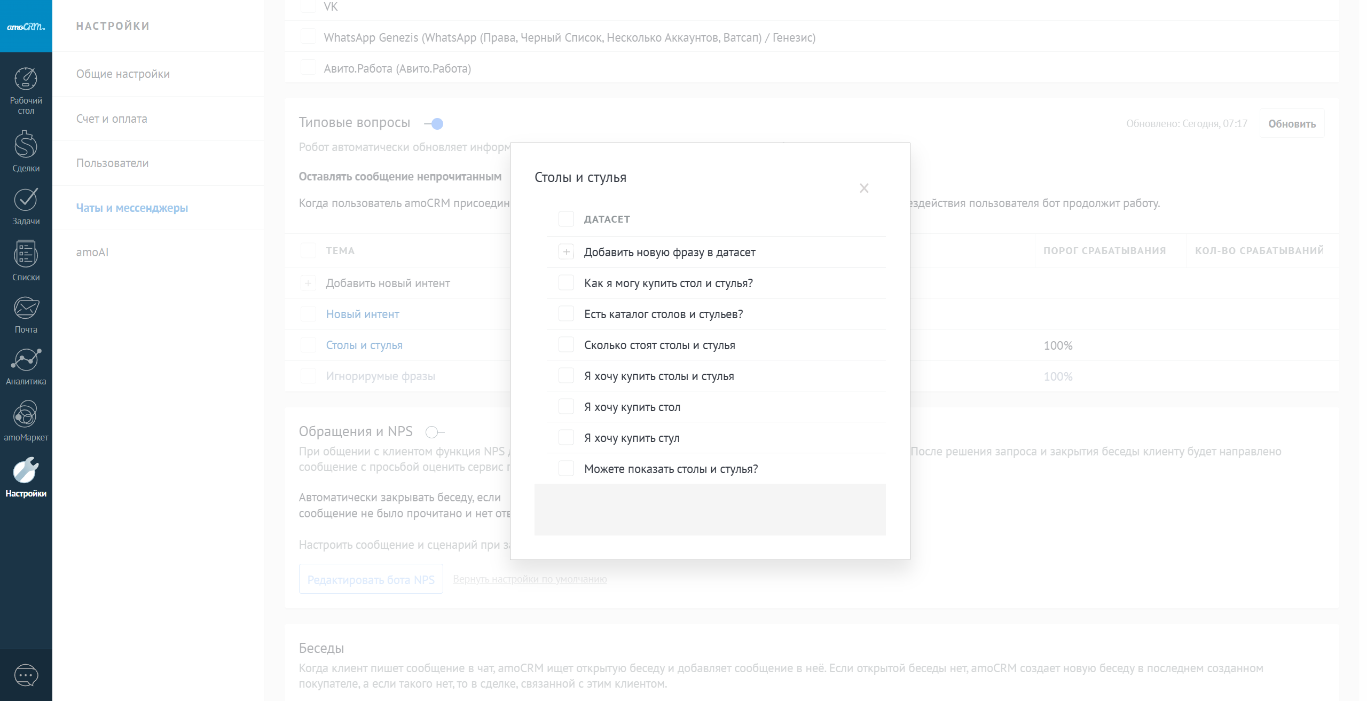Open the Аналитика analytics icon
Screen dimensions: 1367x701
(26, 366)
